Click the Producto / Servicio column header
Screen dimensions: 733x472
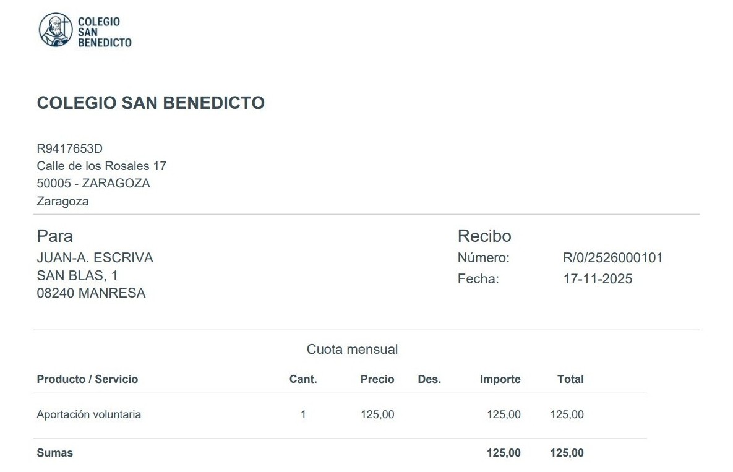click(x=87, y=379)
